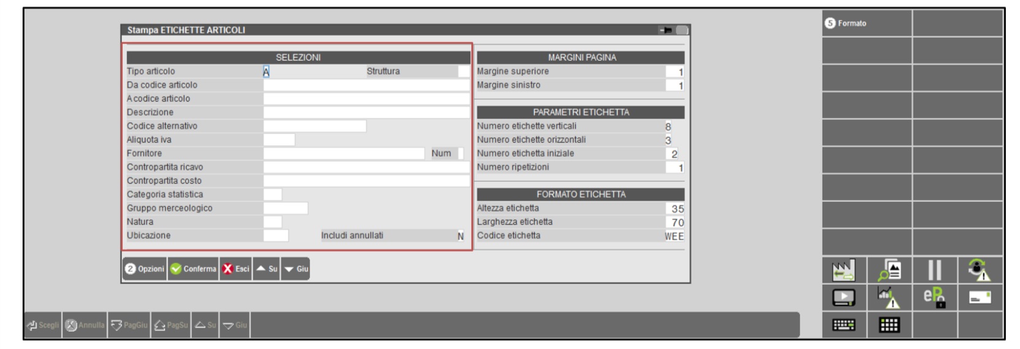This screenshot has height=349, width=1020.
Task: Click the envelope mail icon
Action: [979, 298]
